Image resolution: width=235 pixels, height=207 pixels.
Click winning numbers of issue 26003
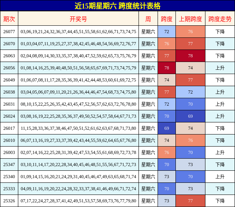tap(78, 152)
